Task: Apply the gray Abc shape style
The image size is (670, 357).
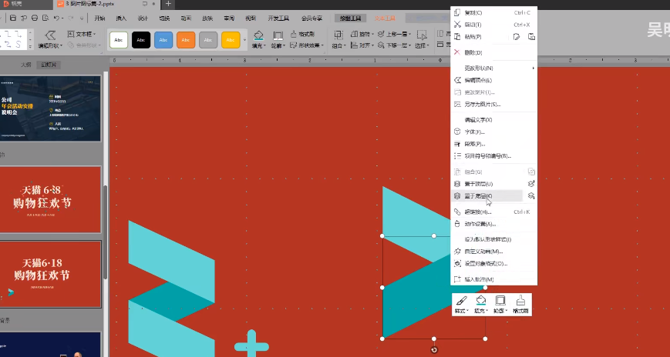Action: pyautogui.click(x=208, y=40)
